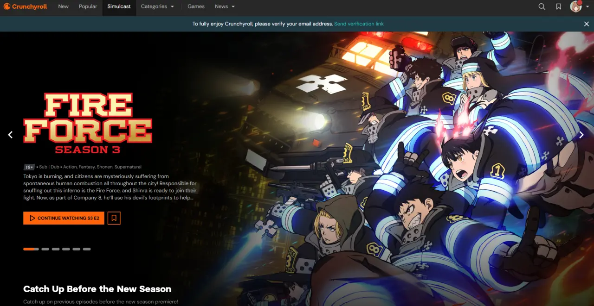Expand the News dropdown
The height and width of the screenshot is (306, 594).
pyautogui.click(x=225, y=6)
